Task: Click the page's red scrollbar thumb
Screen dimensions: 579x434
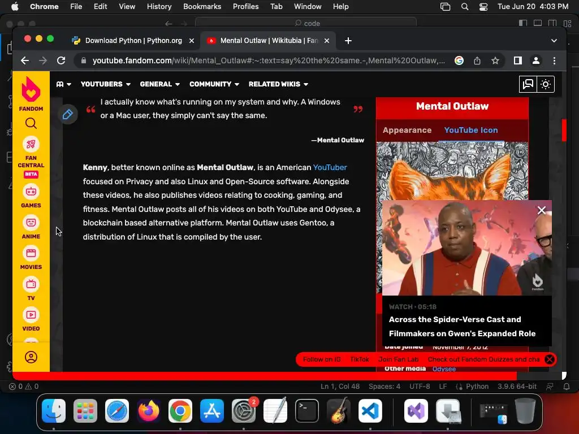Action: pos(564,130)
